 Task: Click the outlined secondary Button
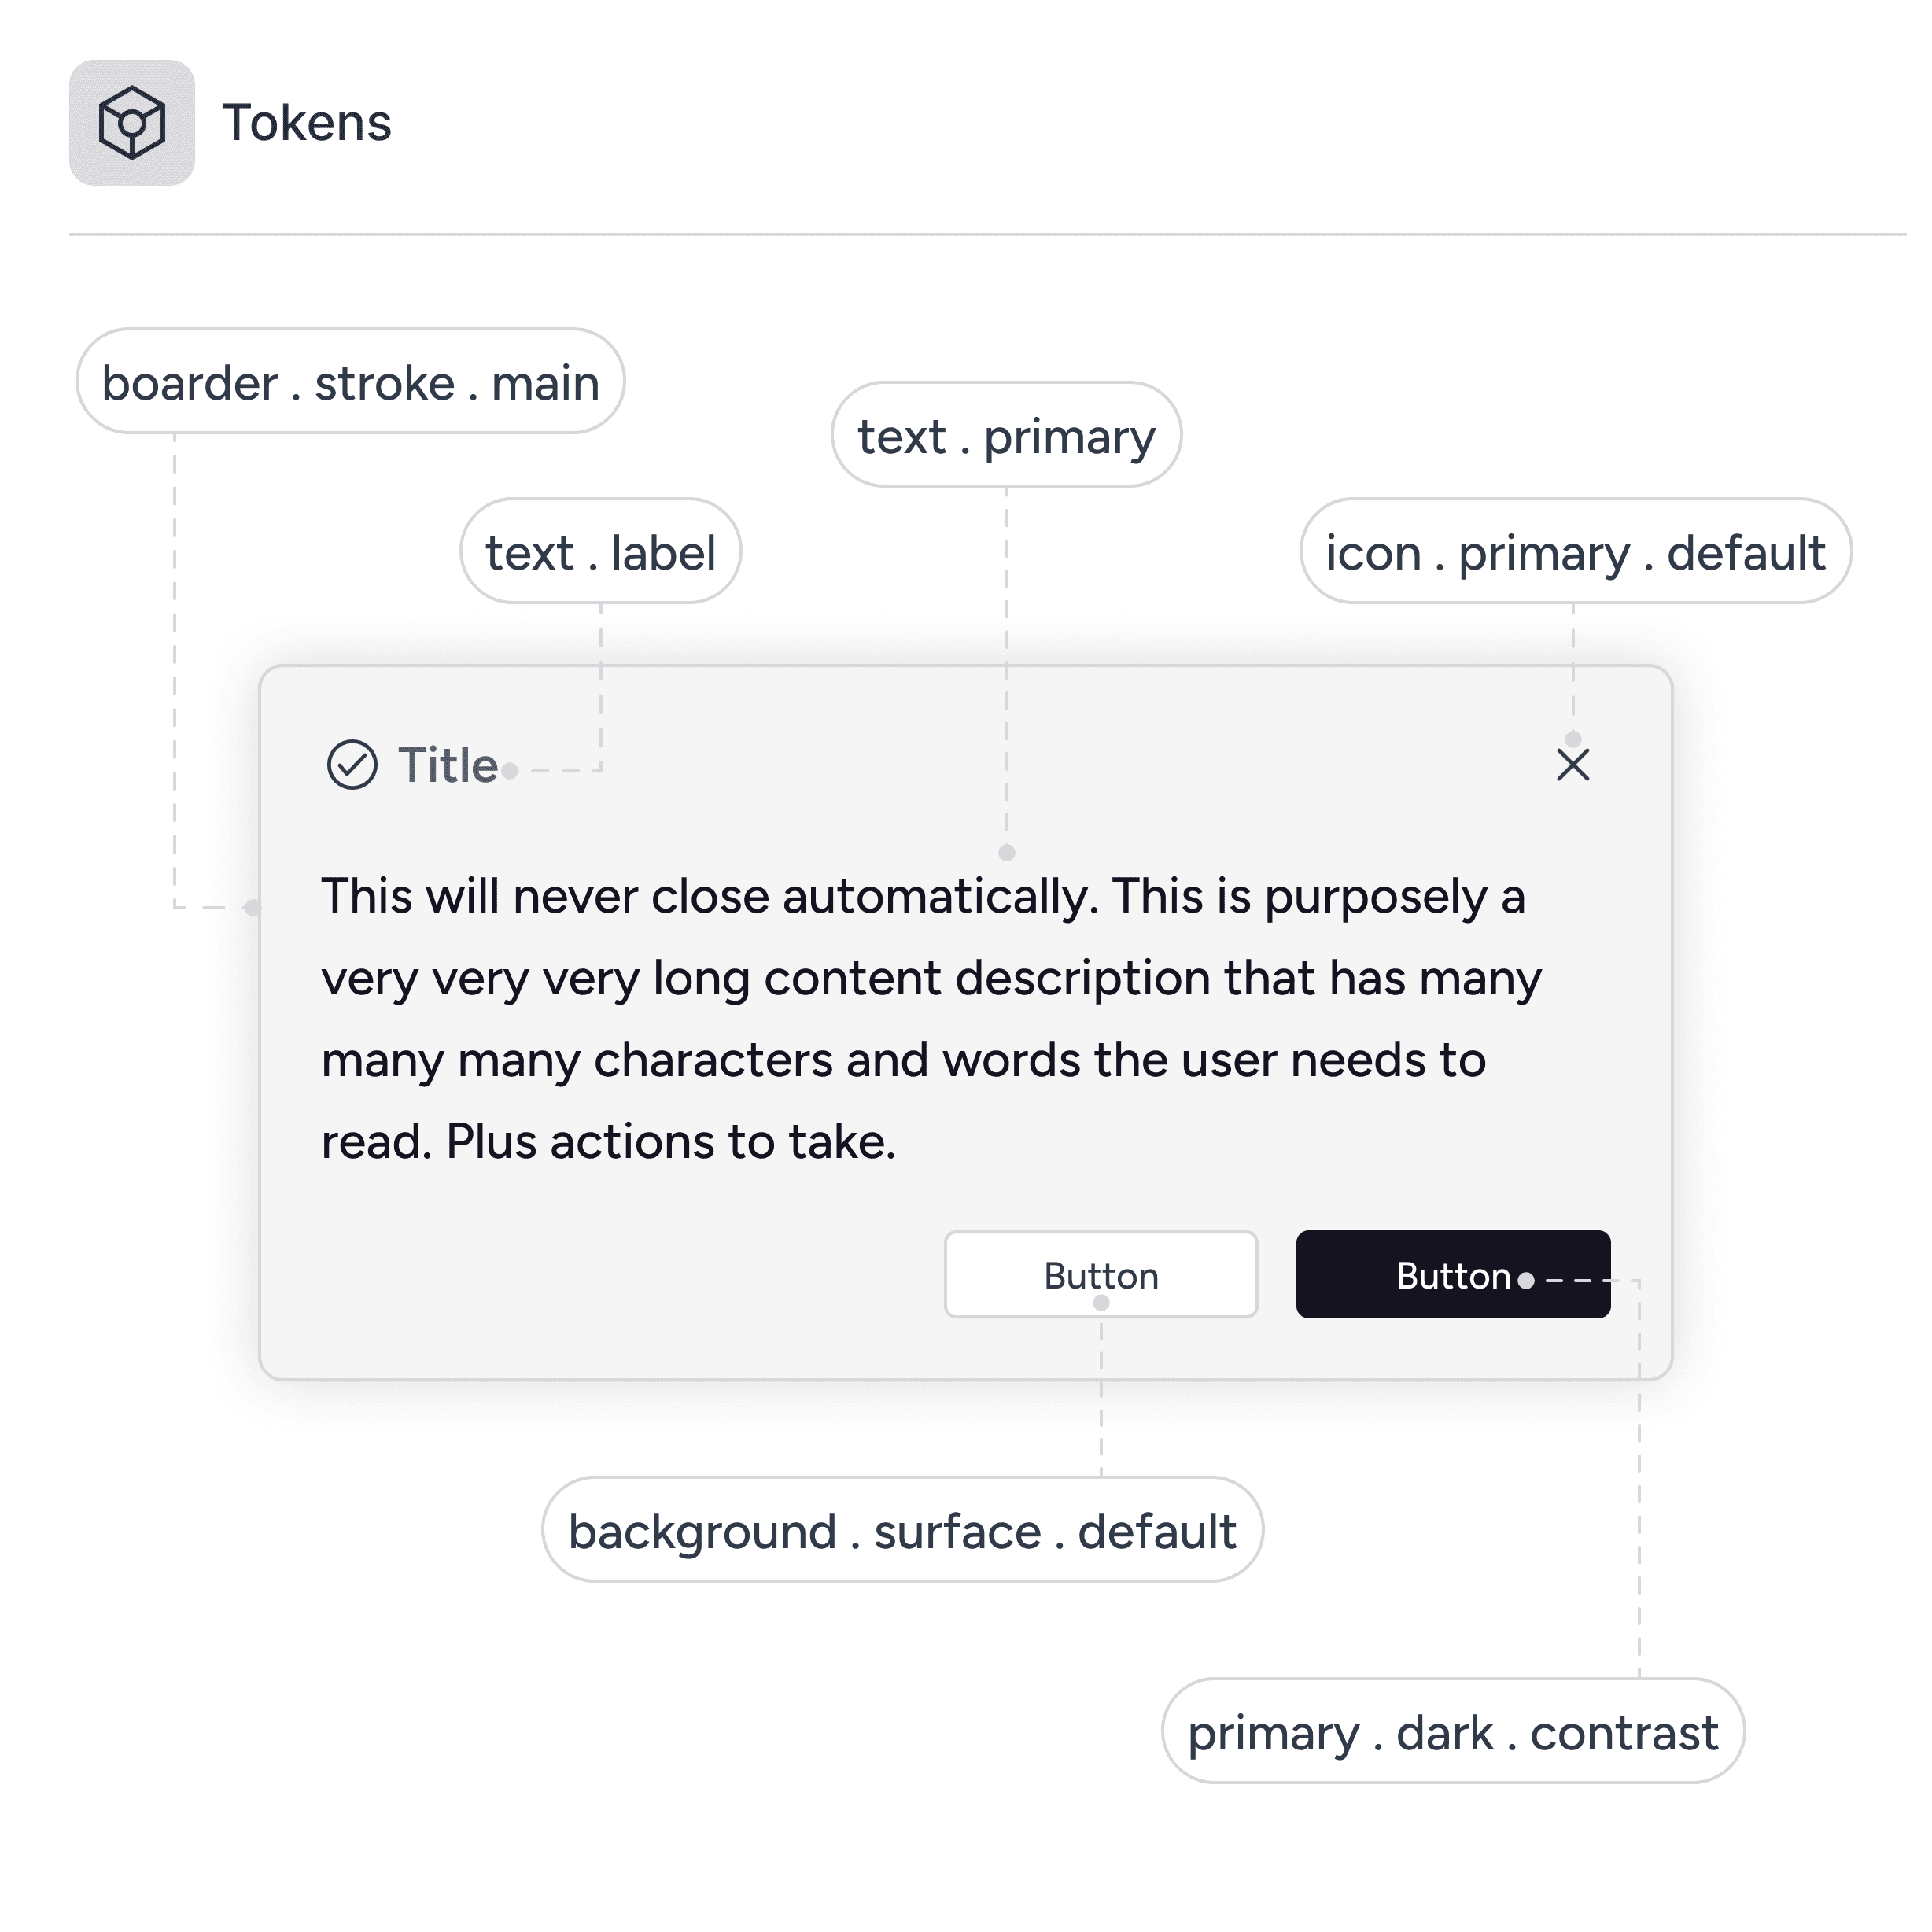(x=1101, y=1275)
